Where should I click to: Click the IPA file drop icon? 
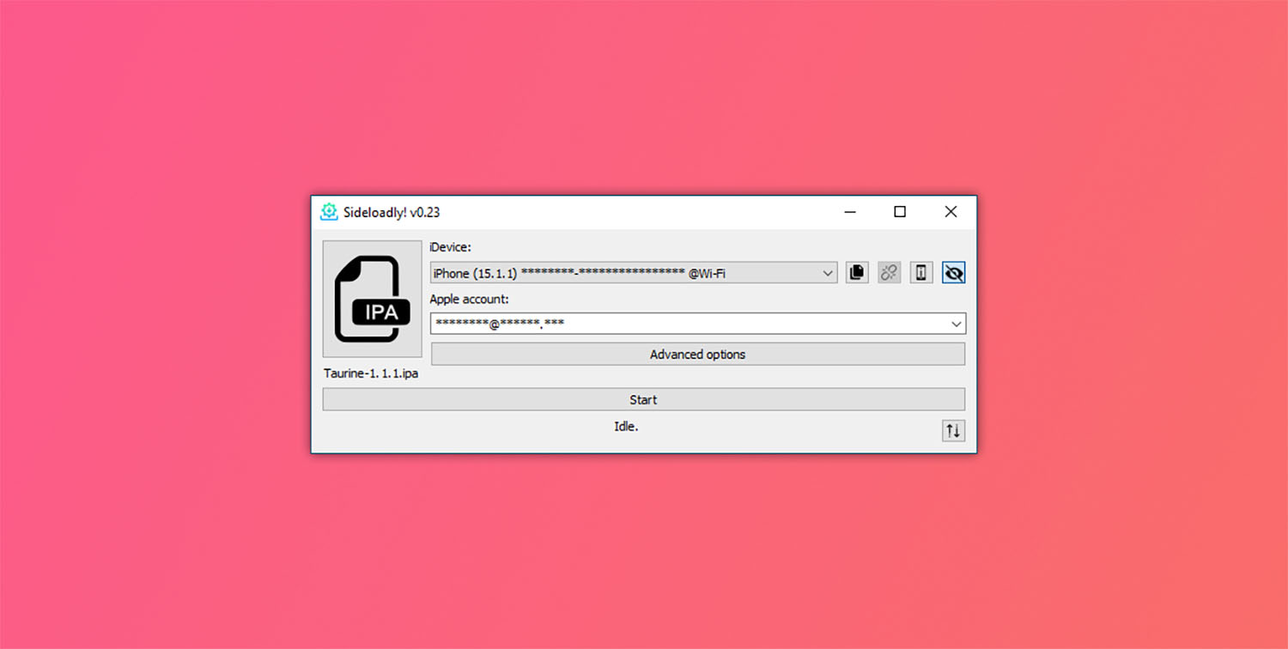tap(373, 299)
